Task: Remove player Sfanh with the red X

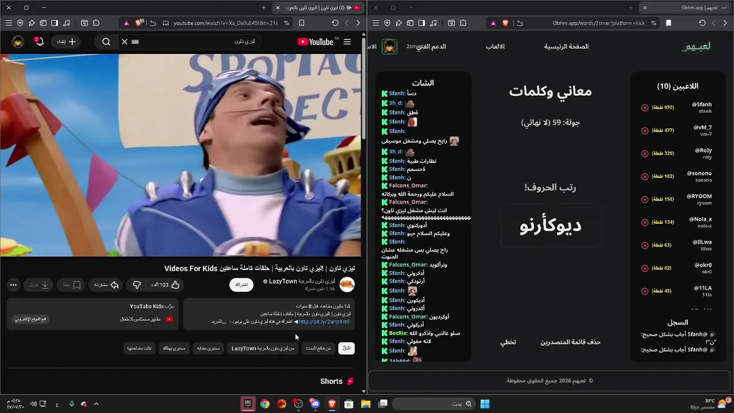Action: [645, 108]
